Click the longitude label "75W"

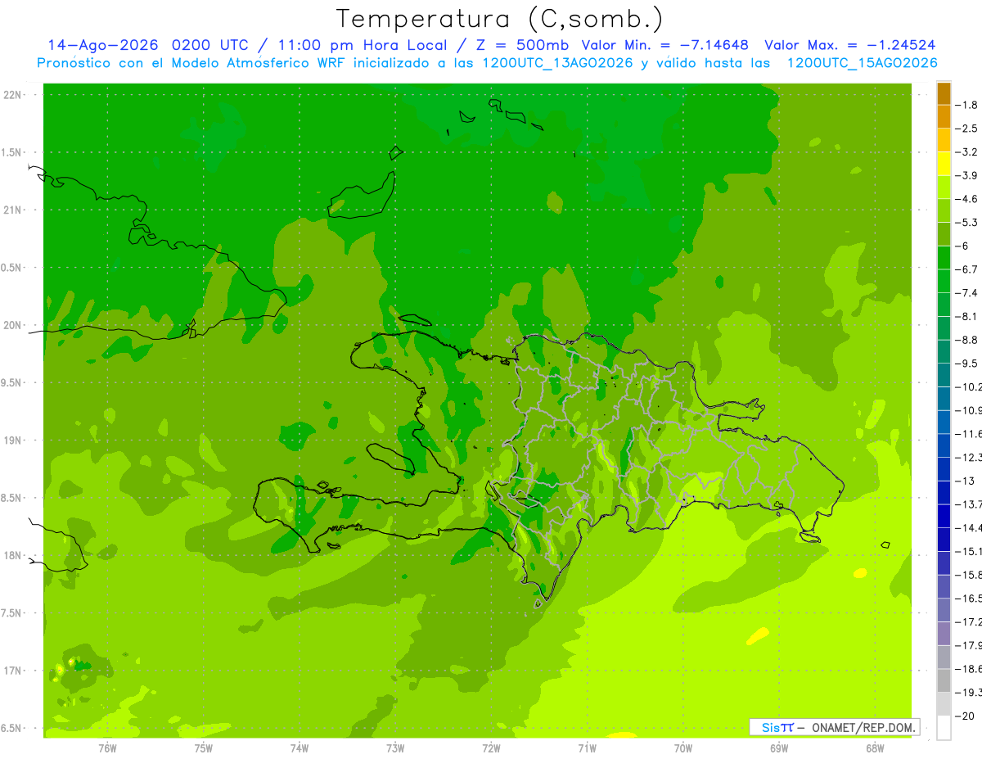pyautogui.click(x=204, y=748)
